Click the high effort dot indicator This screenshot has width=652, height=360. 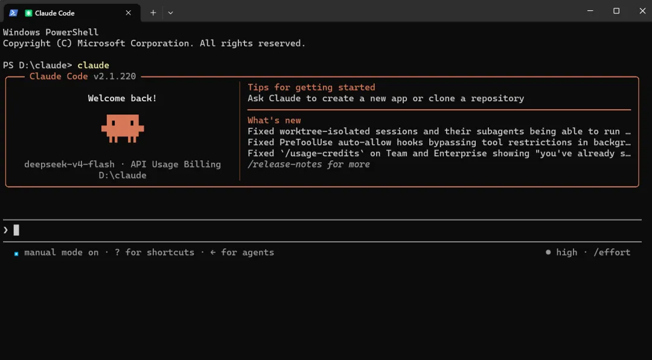pyautogui.click(x=548, y=252)
